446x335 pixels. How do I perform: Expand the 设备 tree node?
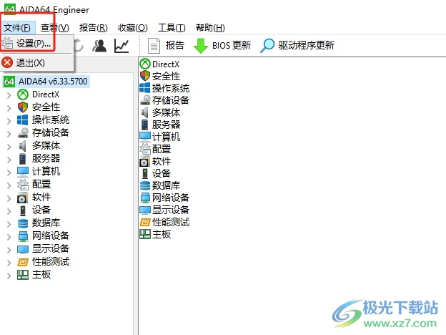pos(9,210)
